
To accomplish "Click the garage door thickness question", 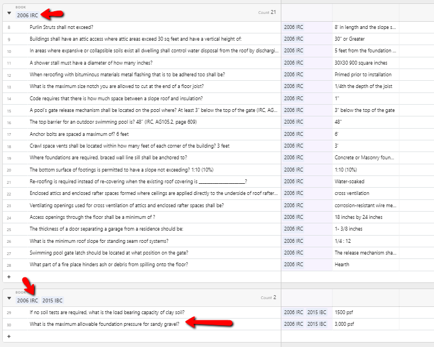I will point(106,229).
